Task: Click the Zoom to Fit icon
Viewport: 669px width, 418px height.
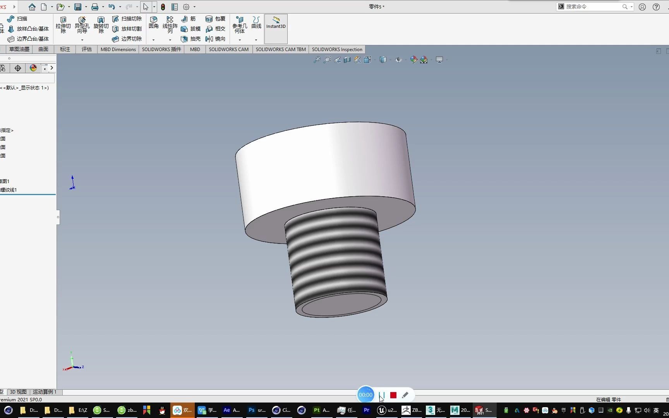Action: [317, 60]
